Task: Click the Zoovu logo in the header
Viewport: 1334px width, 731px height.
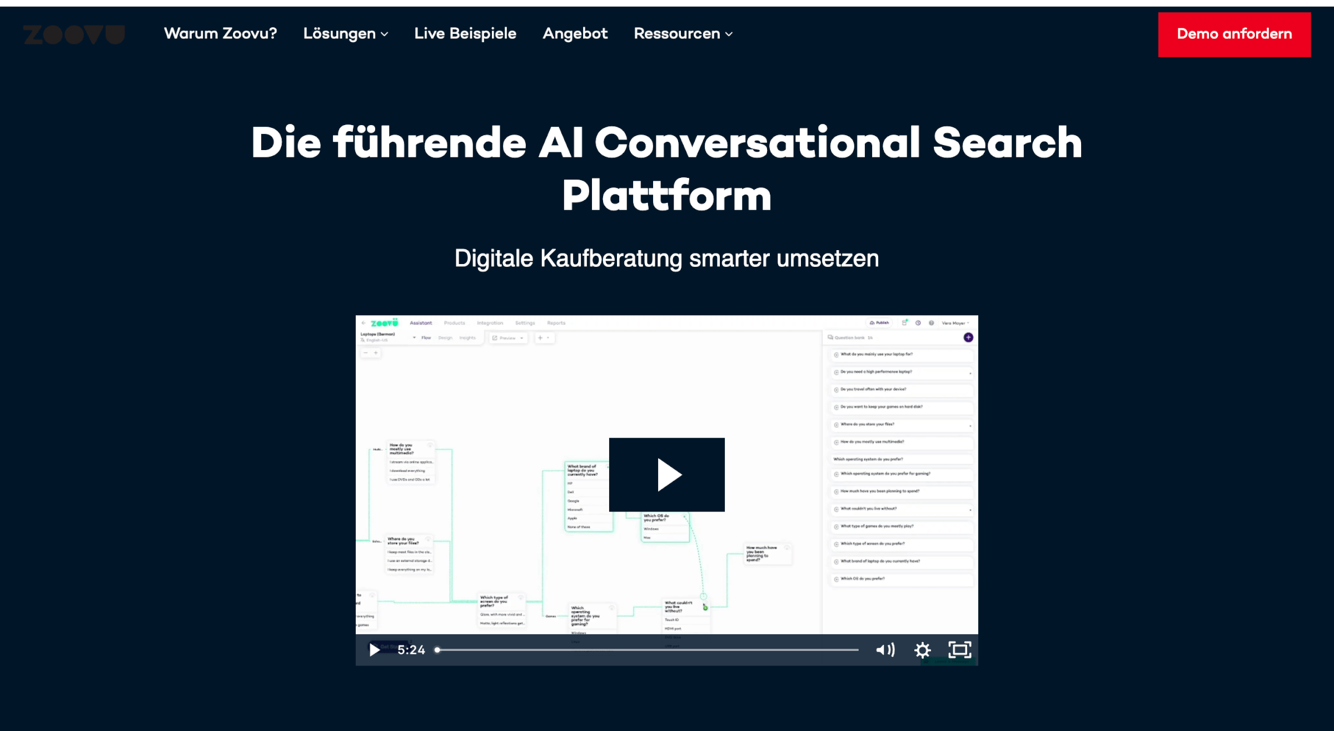Action: 74,34
